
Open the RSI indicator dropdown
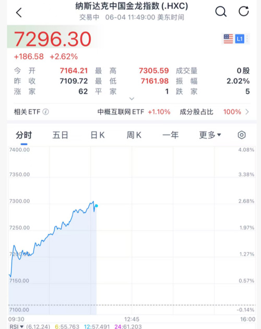[x=16, y=326]
